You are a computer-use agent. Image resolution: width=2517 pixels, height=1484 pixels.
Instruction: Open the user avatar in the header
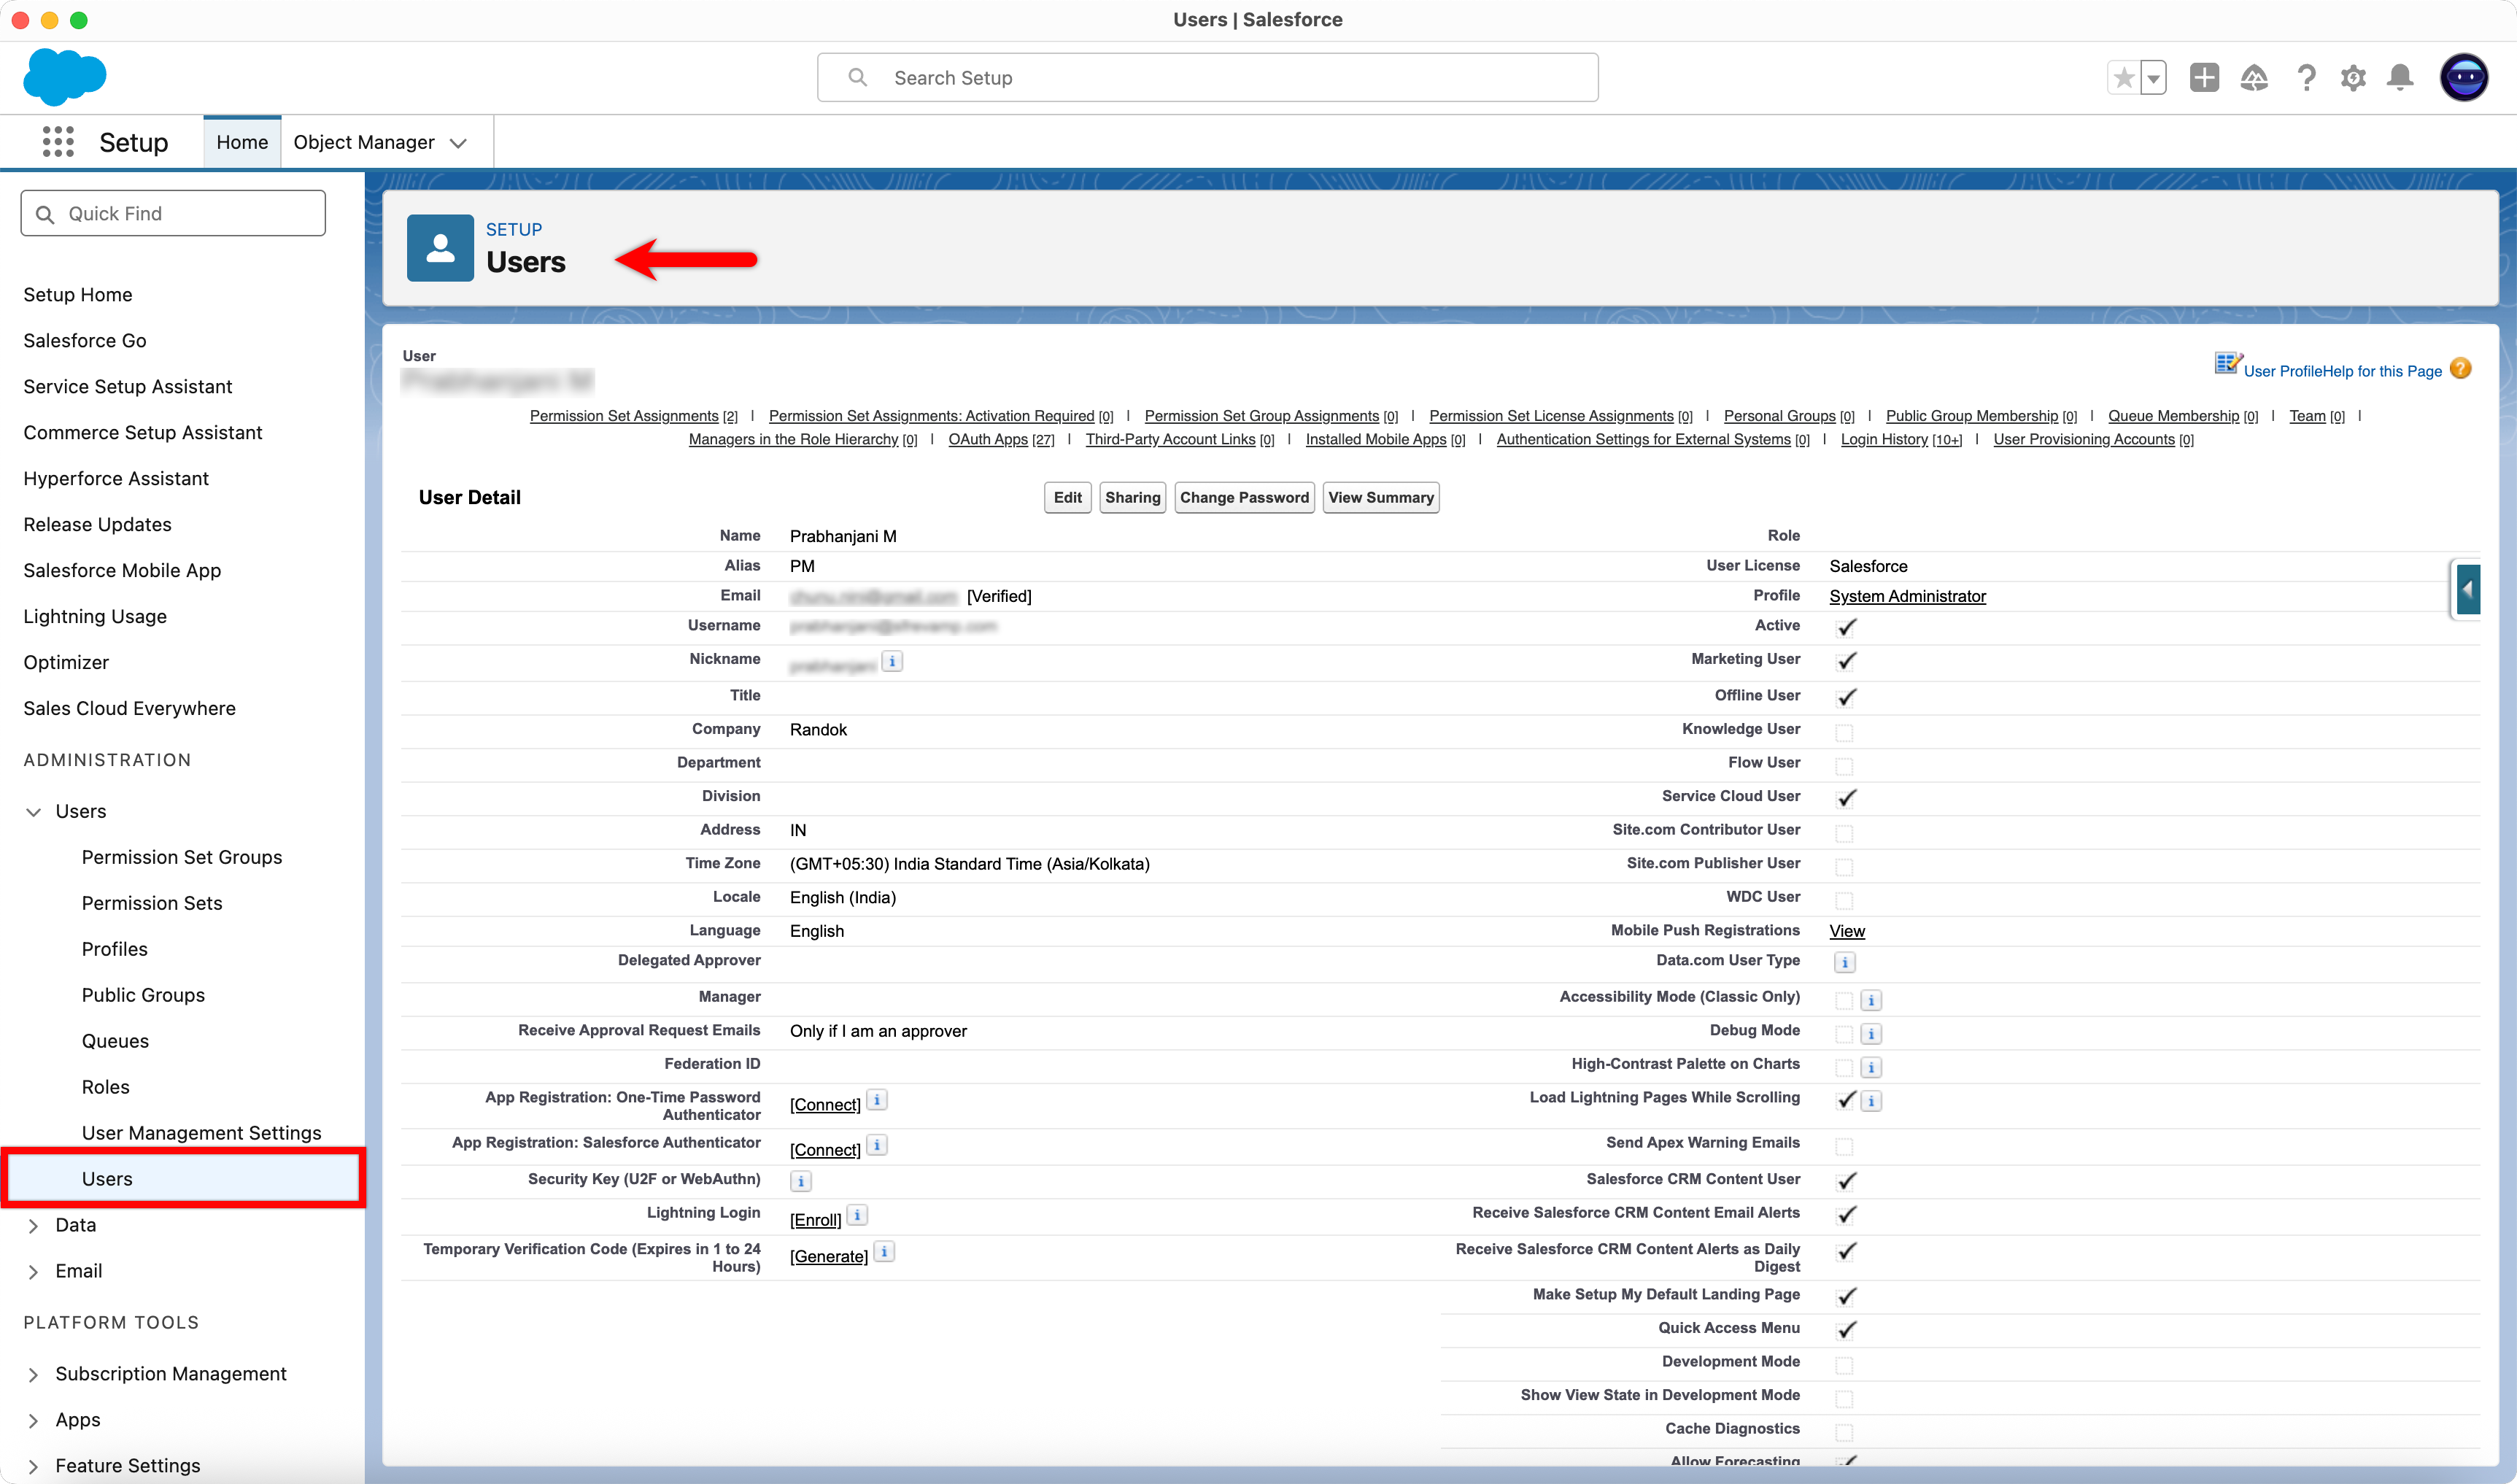pyautogui.click(x=2464, y=77)
